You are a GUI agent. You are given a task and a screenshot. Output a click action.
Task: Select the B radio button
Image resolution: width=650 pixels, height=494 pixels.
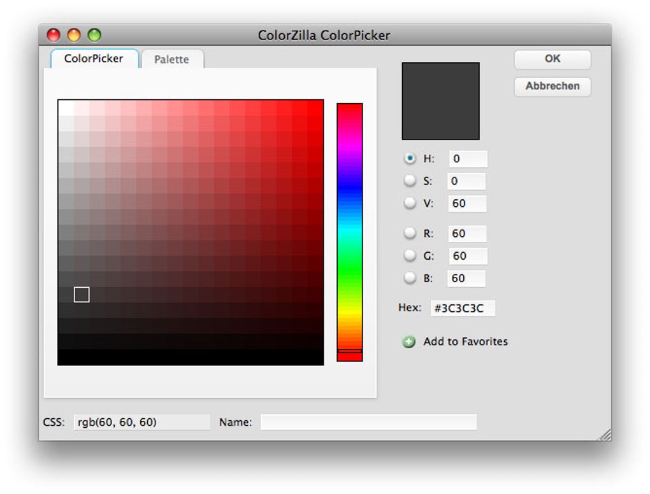pos(410,278)
